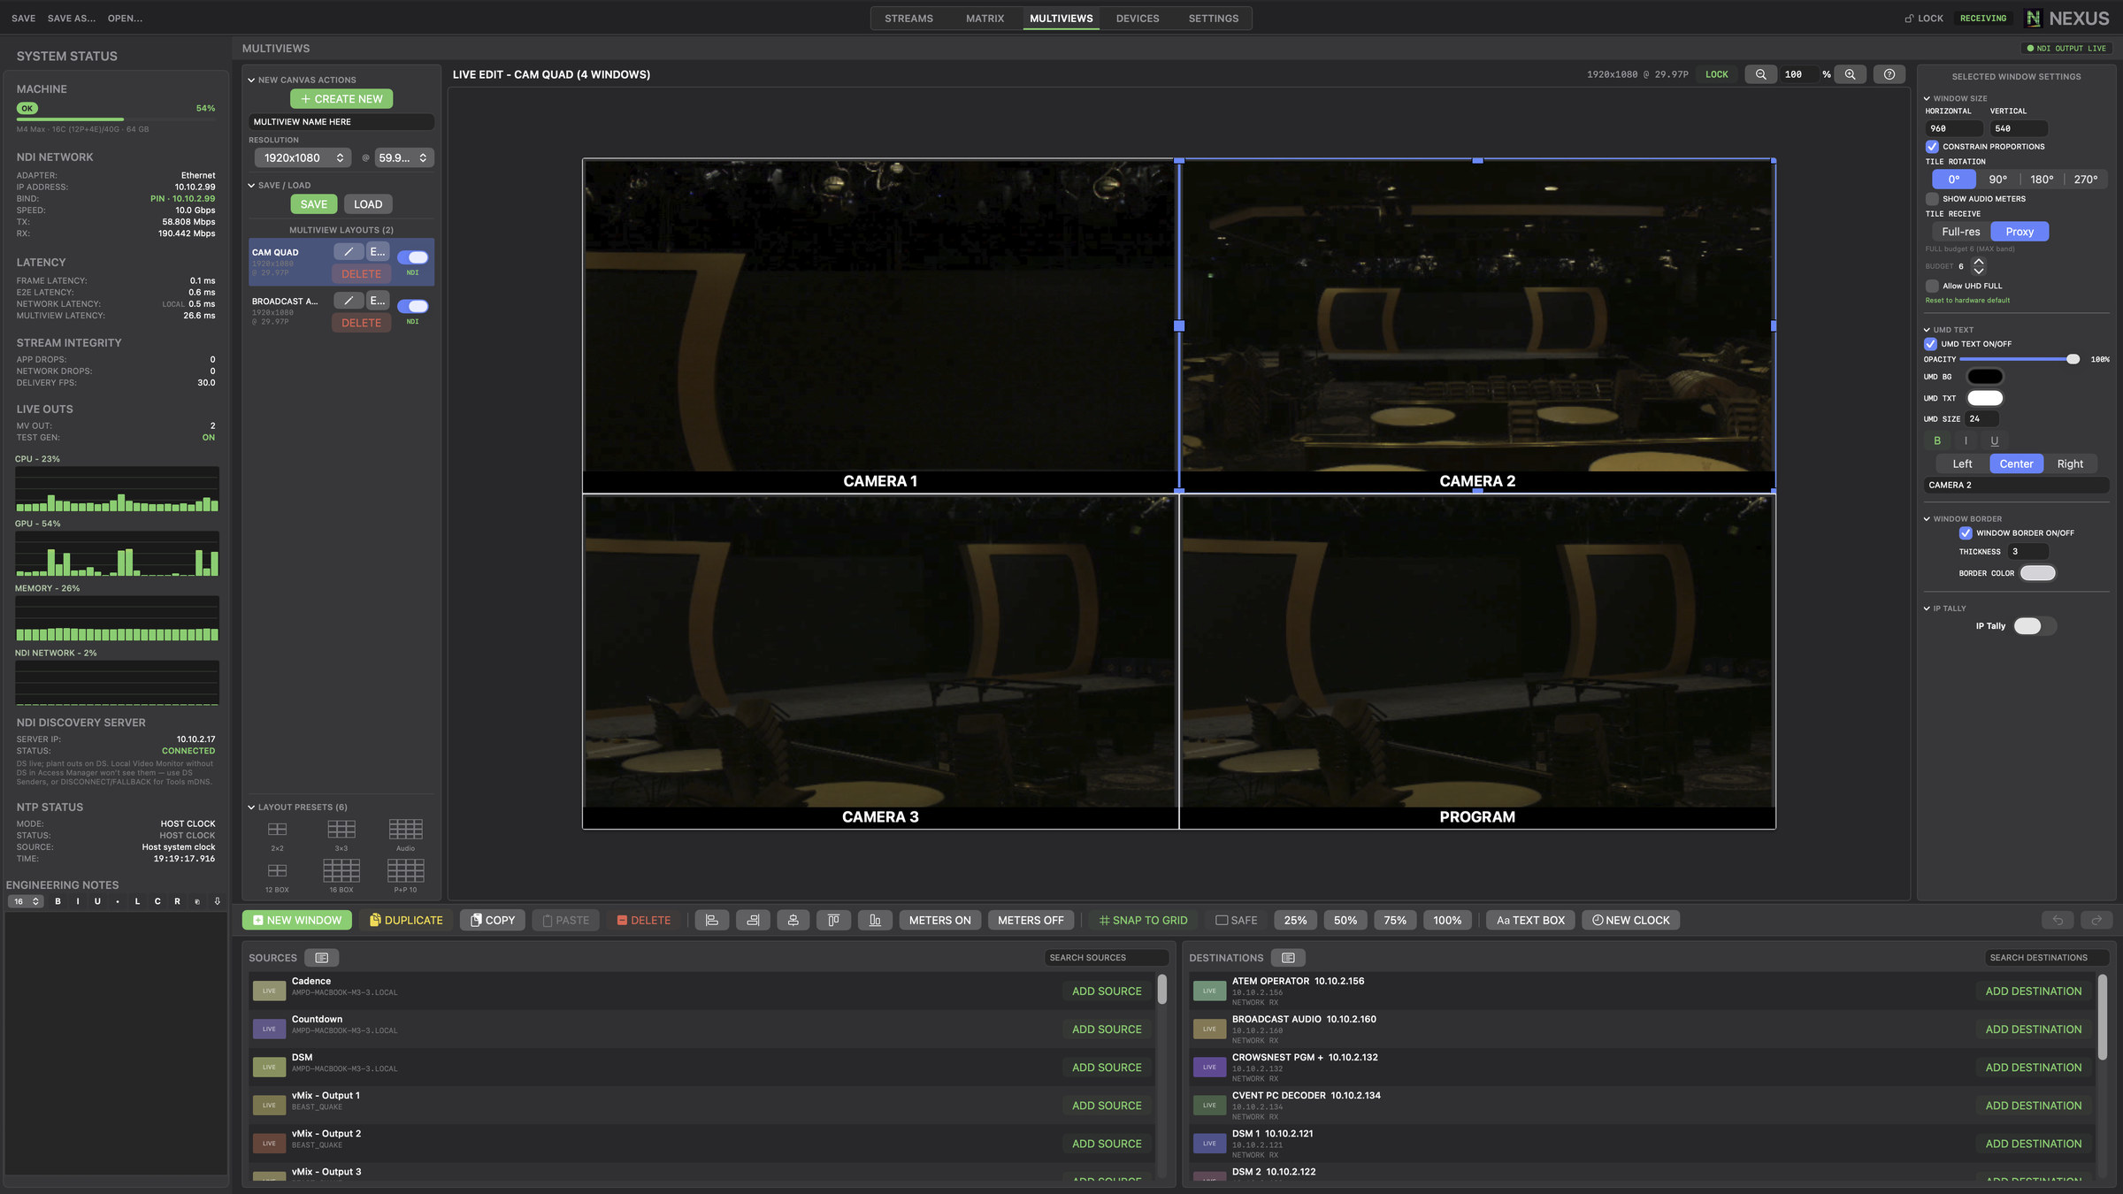Click the align left edges icon
Viewport: 2123px width, 1194px height.
point(711,920)
